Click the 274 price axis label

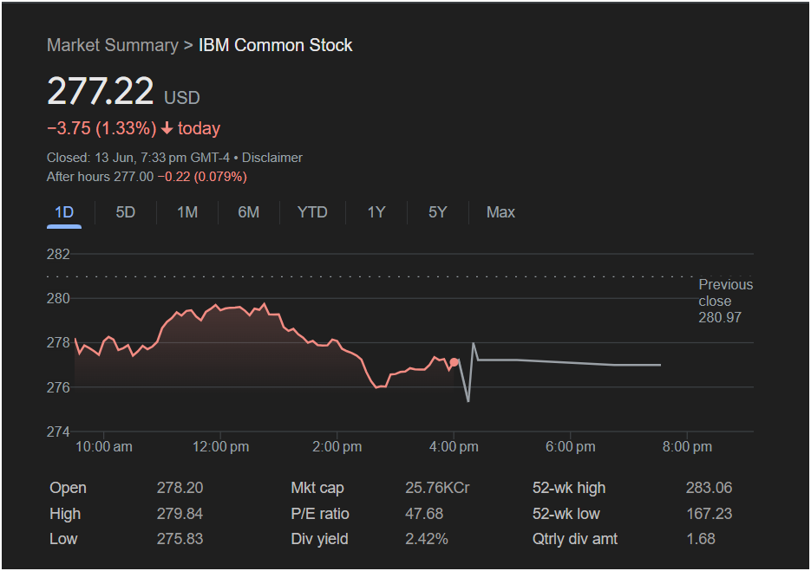[58, 431]
